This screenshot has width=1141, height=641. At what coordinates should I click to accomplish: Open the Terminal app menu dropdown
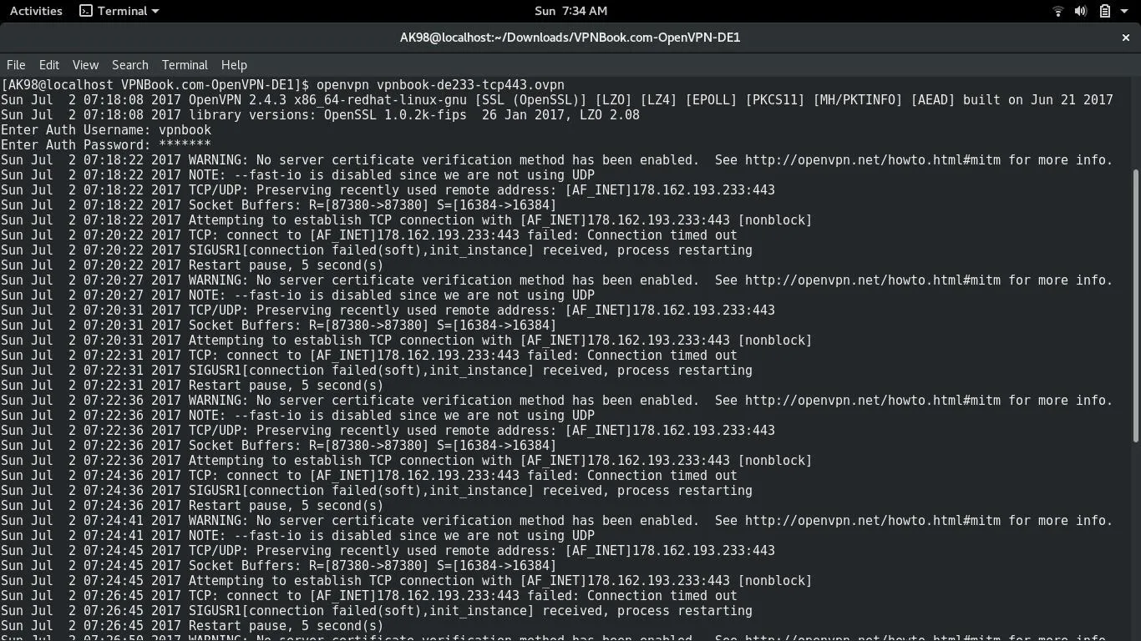tap(119, 11)
